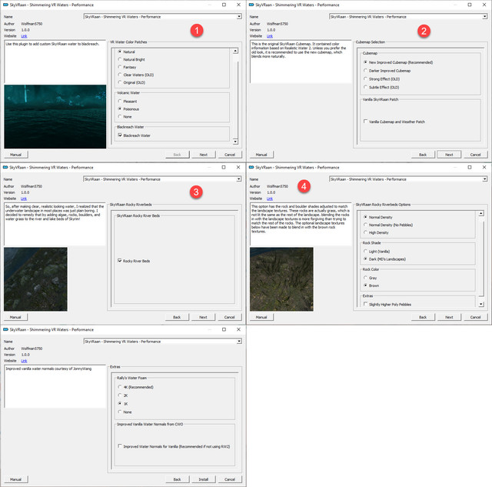492x487 pixels.
Task: Click scroll-down arrow in Water Color Patches list
Action: (x=235, y=142)
